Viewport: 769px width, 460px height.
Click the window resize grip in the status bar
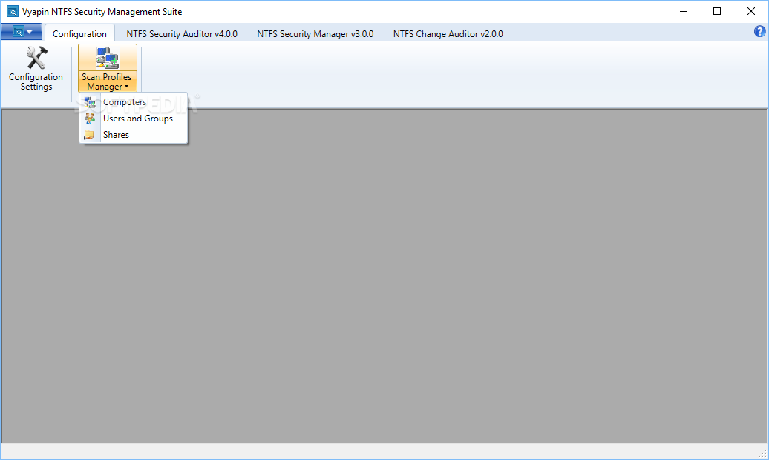[762, 453]
